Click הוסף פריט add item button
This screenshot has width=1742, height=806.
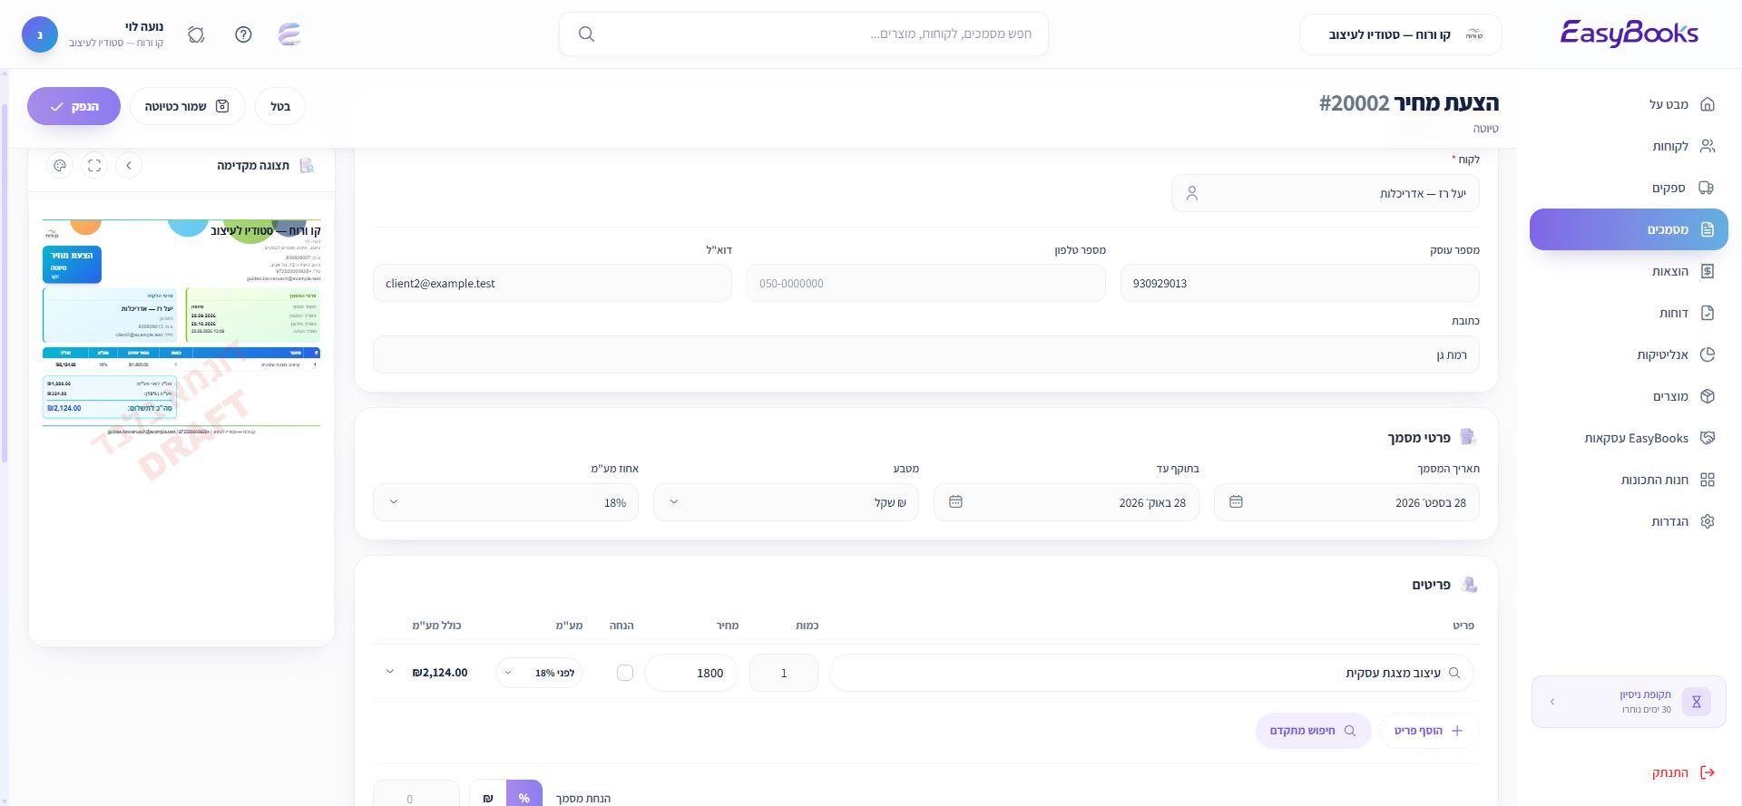(x=1429, y=731)
